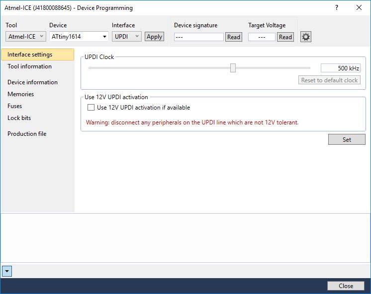Select the Interface settings tab
The width and height of the screenshot is (371, 294).
38,55
